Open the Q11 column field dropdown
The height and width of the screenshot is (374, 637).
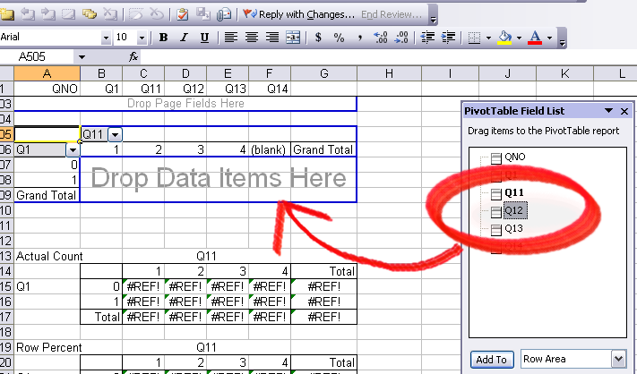click(116, 134)
